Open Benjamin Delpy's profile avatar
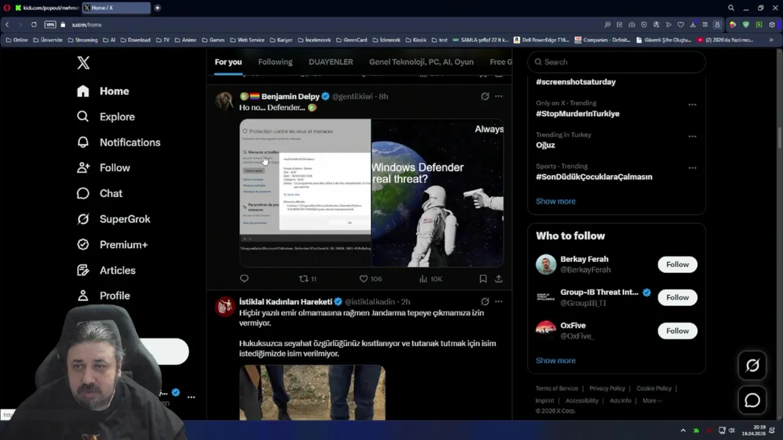783x440 pixels. coord(225,101)
